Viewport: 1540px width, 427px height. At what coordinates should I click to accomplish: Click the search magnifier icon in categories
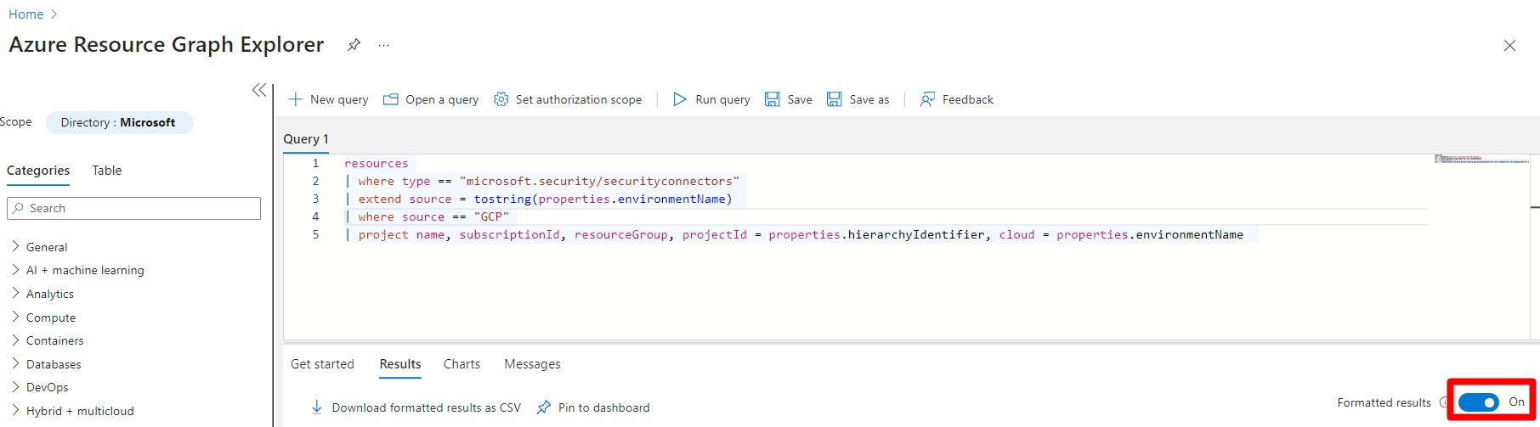click(19, 208)
